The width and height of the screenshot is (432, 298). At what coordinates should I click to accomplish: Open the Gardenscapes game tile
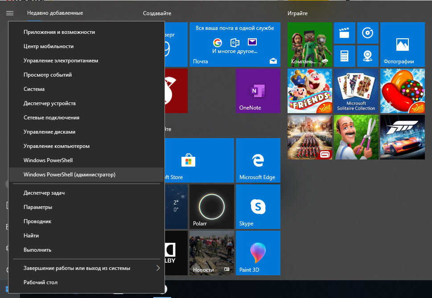[x=356, y=137]
